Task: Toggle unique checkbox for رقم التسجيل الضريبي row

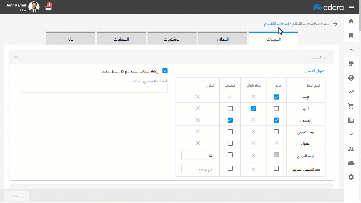Action: pos(276,168)
